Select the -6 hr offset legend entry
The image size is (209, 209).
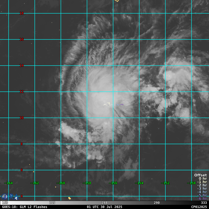coord(202,199)
